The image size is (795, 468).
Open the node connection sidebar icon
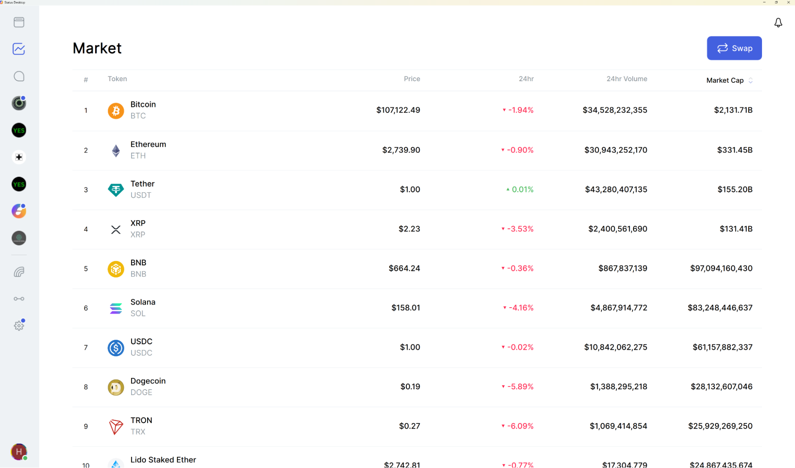tap(19, 298)
